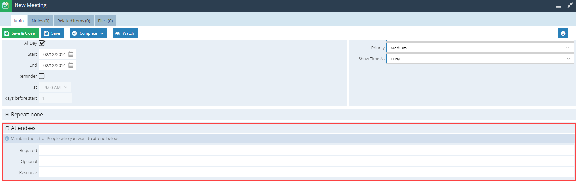
Task: Expand the Complete button dropdown arrow
Action: click(102, 33)
